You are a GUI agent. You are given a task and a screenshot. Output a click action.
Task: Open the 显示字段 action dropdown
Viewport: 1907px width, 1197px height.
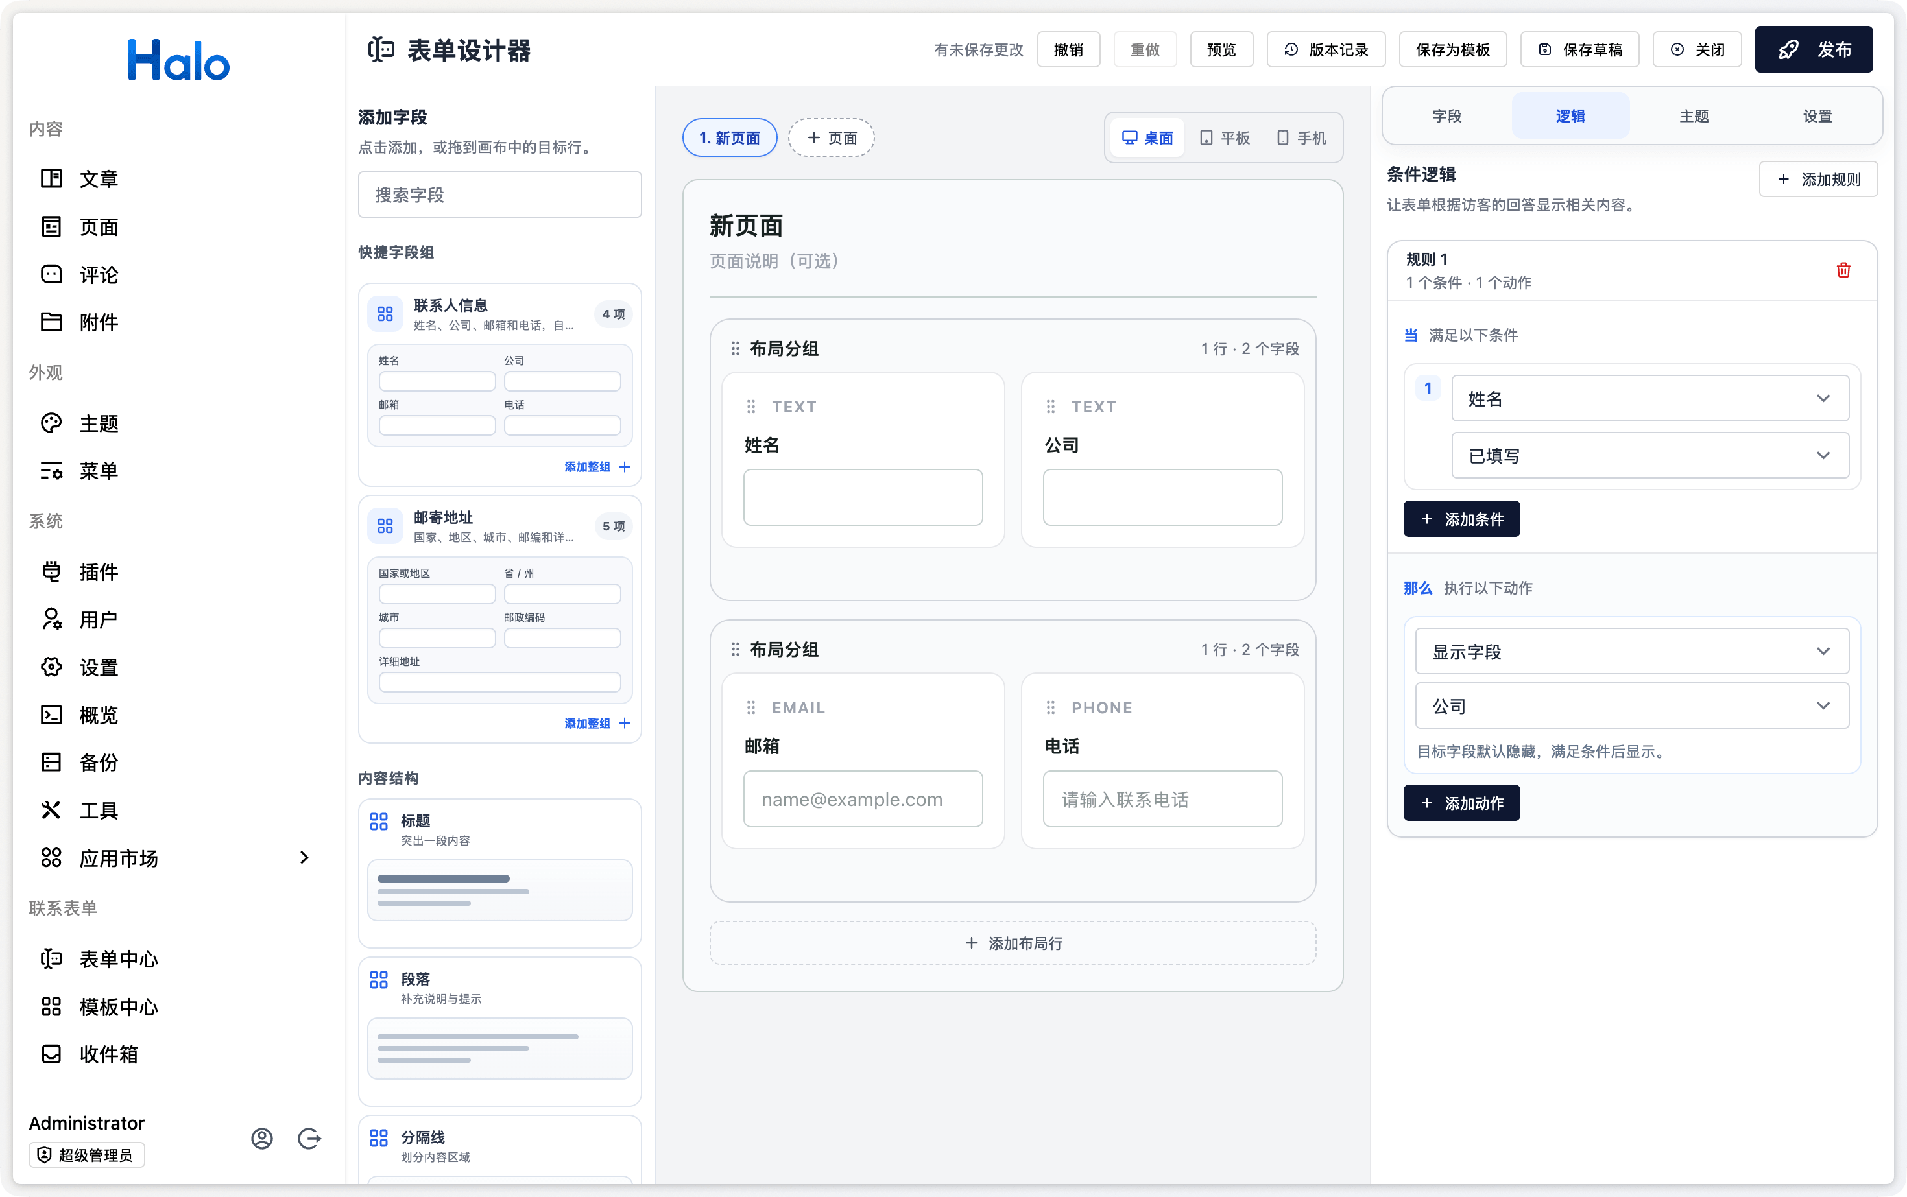[1631, 651]
